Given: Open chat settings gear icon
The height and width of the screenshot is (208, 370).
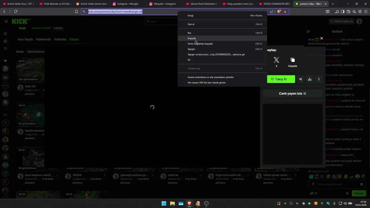Looking at the screenshot, I should click(347, 193).
